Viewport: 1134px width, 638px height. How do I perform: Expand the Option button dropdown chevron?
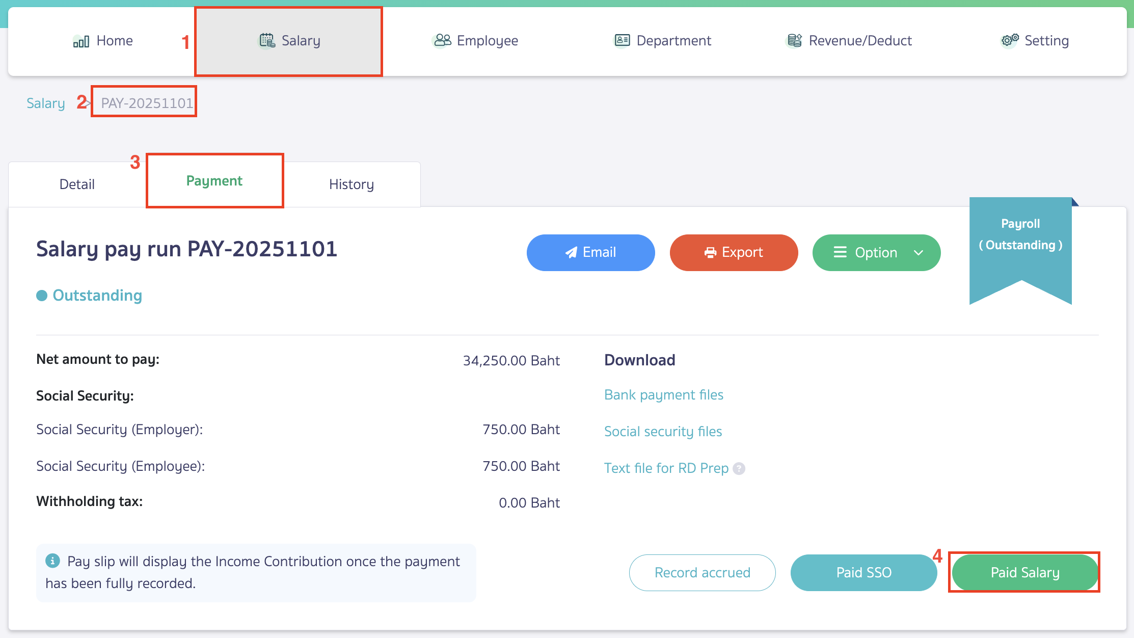click(920, 252)
